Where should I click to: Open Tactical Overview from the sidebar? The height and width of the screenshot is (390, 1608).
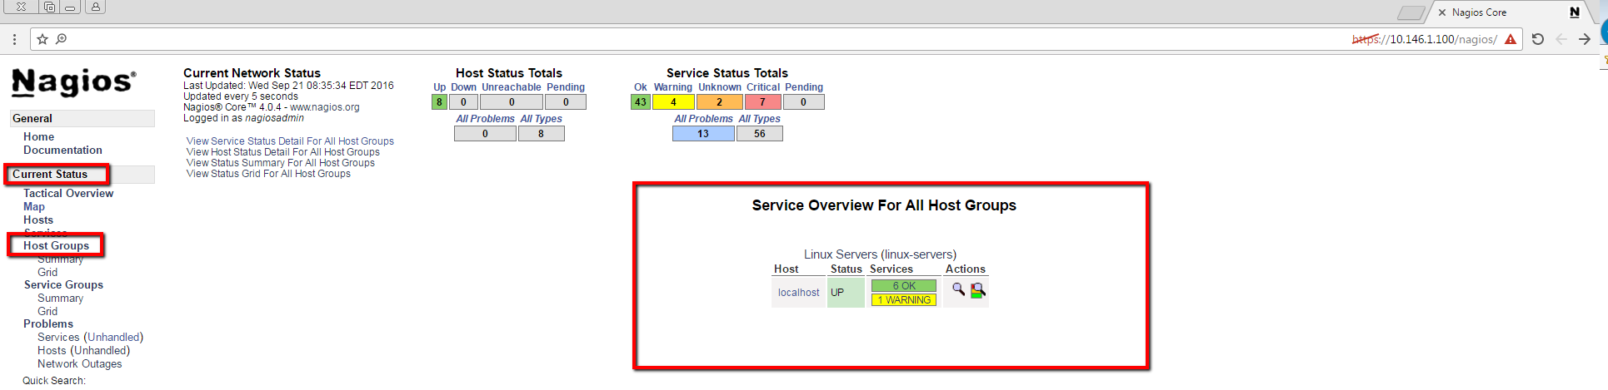pyautogui.click(x=68, y=193)
